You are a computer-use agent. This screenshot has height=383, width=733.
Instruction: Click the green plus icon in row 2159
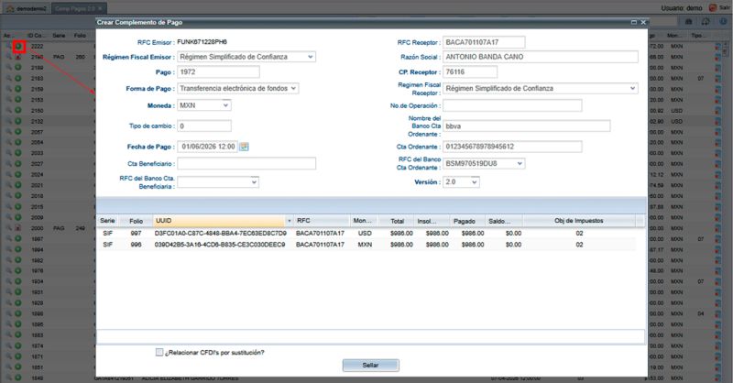click(18, 89)
